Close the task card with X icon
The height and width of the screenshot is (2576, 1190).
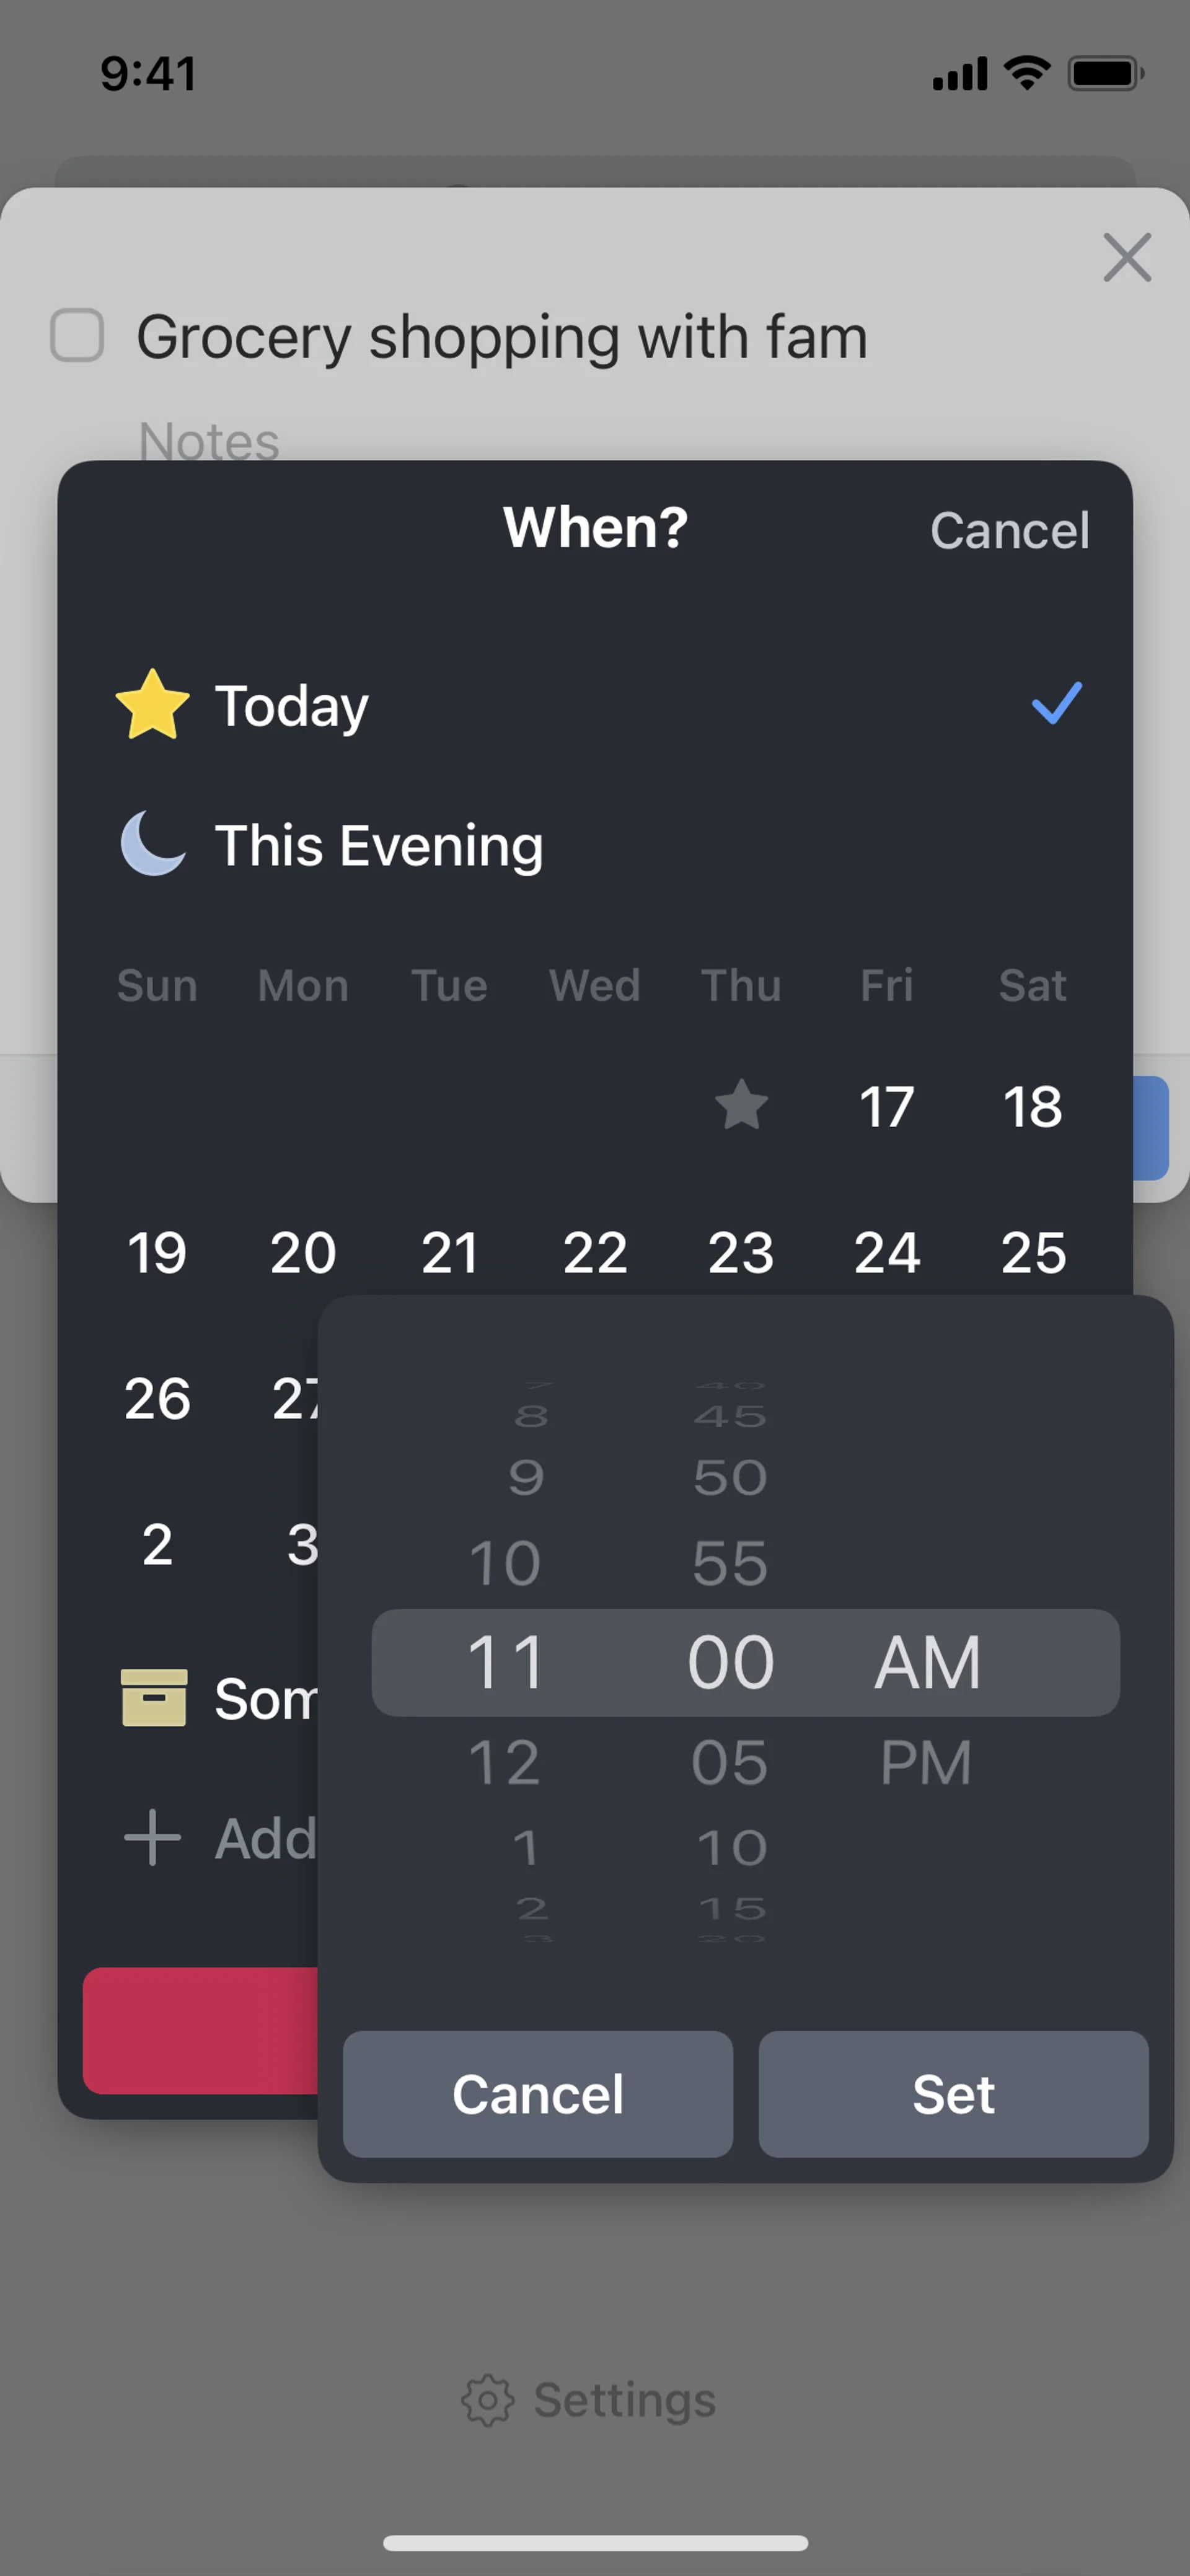click(1127, 258)
